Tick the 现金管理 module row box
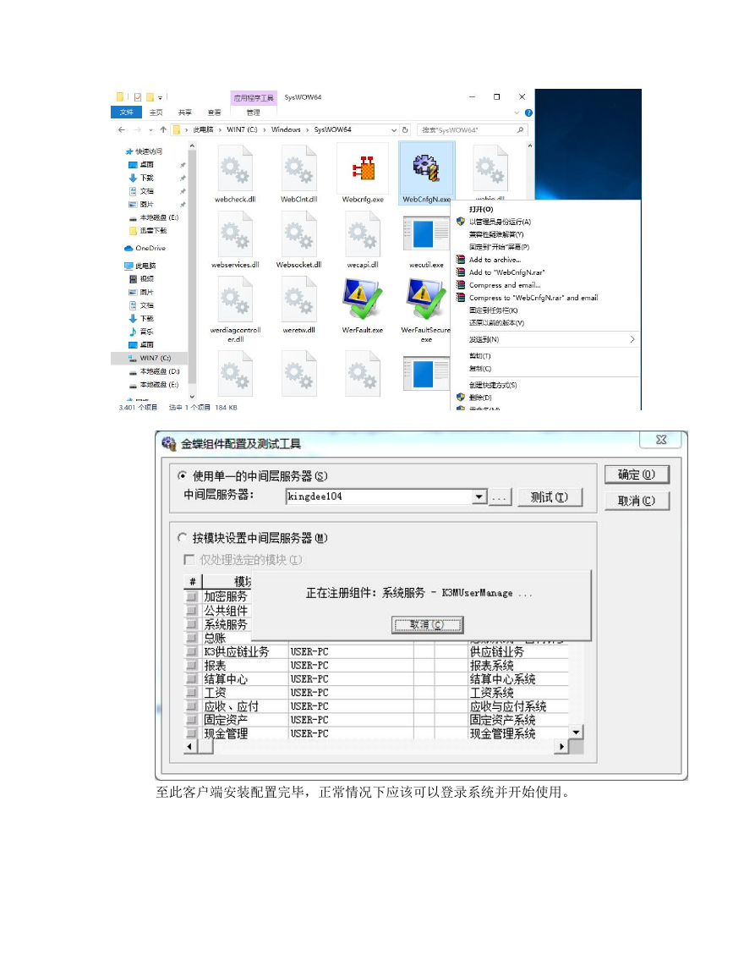Viewport: 755px width, 977px height. pos(192,733)
